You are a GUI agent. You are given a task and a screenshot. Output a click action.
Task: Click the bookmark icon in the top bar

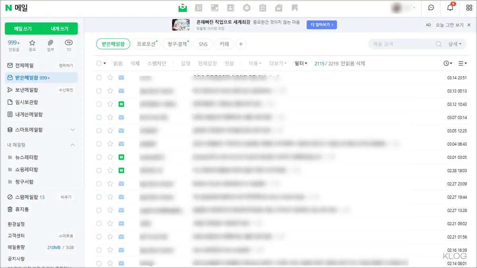pos(294,8)
